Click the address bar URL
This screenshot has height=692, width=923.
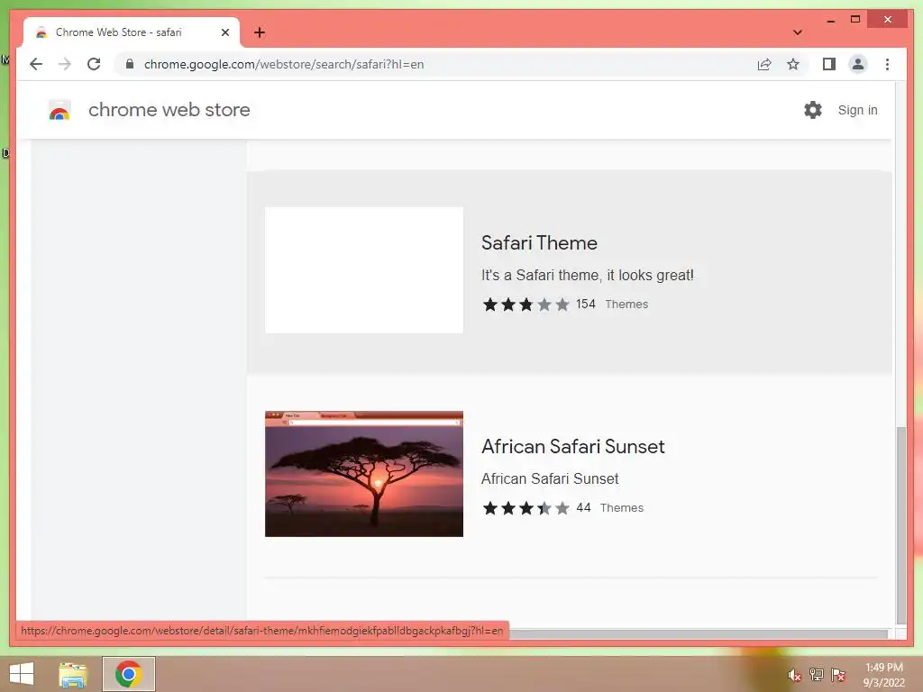284,64
